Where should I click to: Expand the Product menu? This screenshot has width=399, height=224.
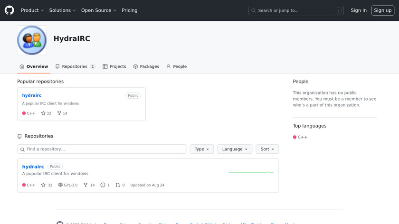(32, 10)
